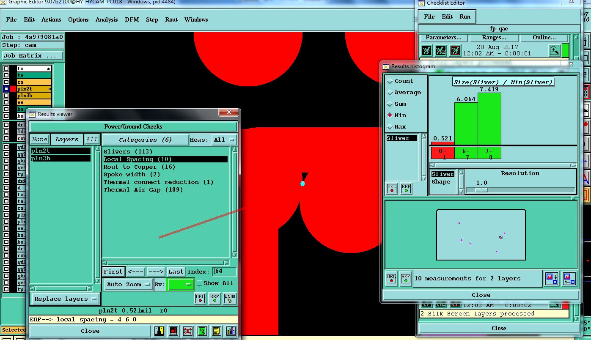Open the green Sv severity dropdown

coord(181,285)
